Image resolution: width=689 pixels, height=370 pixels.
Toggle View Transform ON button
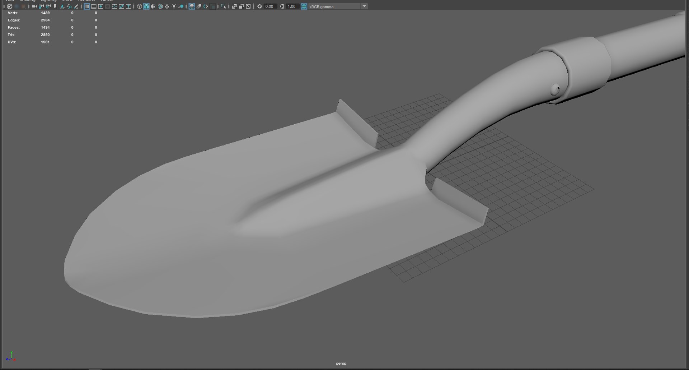304,6
